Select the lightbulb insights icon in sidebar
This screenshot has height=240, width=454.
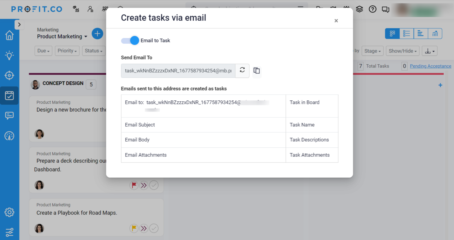[9, 55]
